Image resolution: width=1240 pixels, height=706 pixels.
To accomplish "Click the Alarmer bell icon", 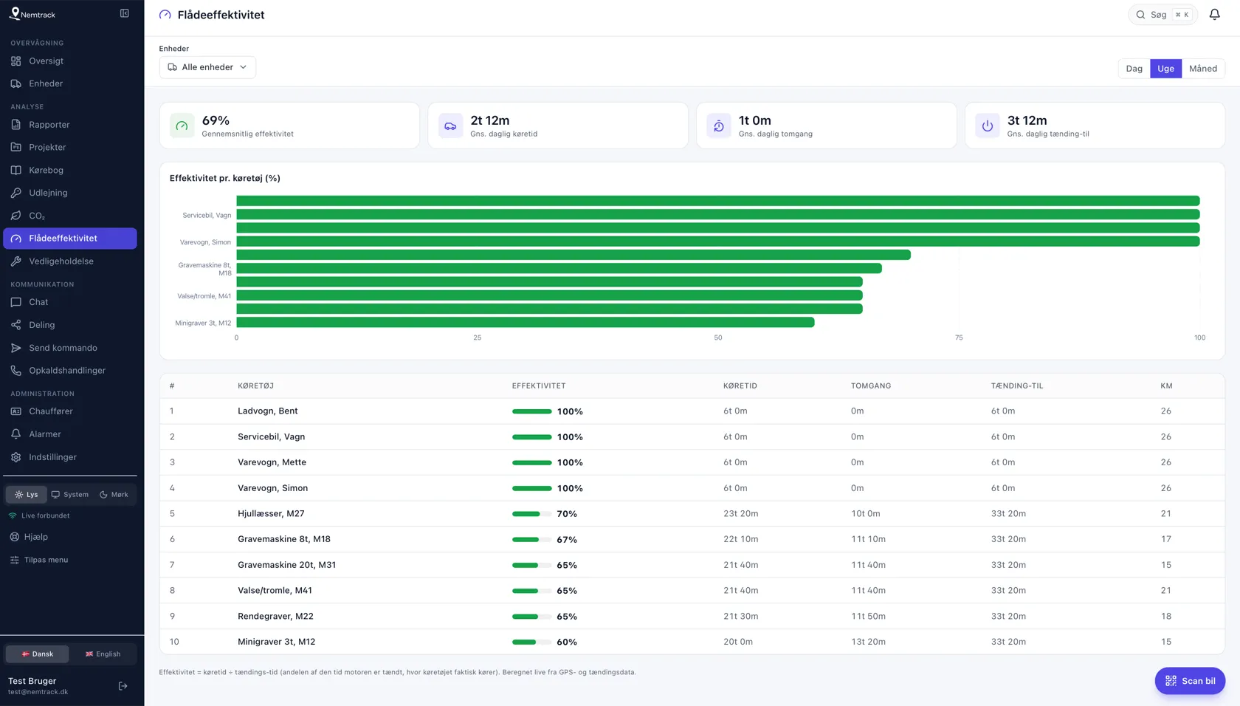I will (15, 434).
